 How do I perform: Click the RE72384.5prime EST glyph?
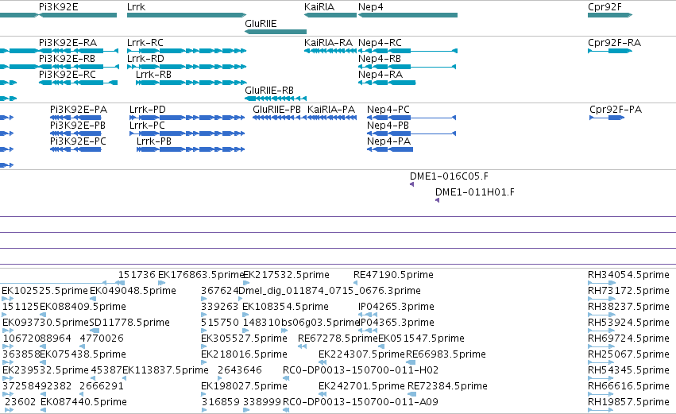[x=412, y=395]
